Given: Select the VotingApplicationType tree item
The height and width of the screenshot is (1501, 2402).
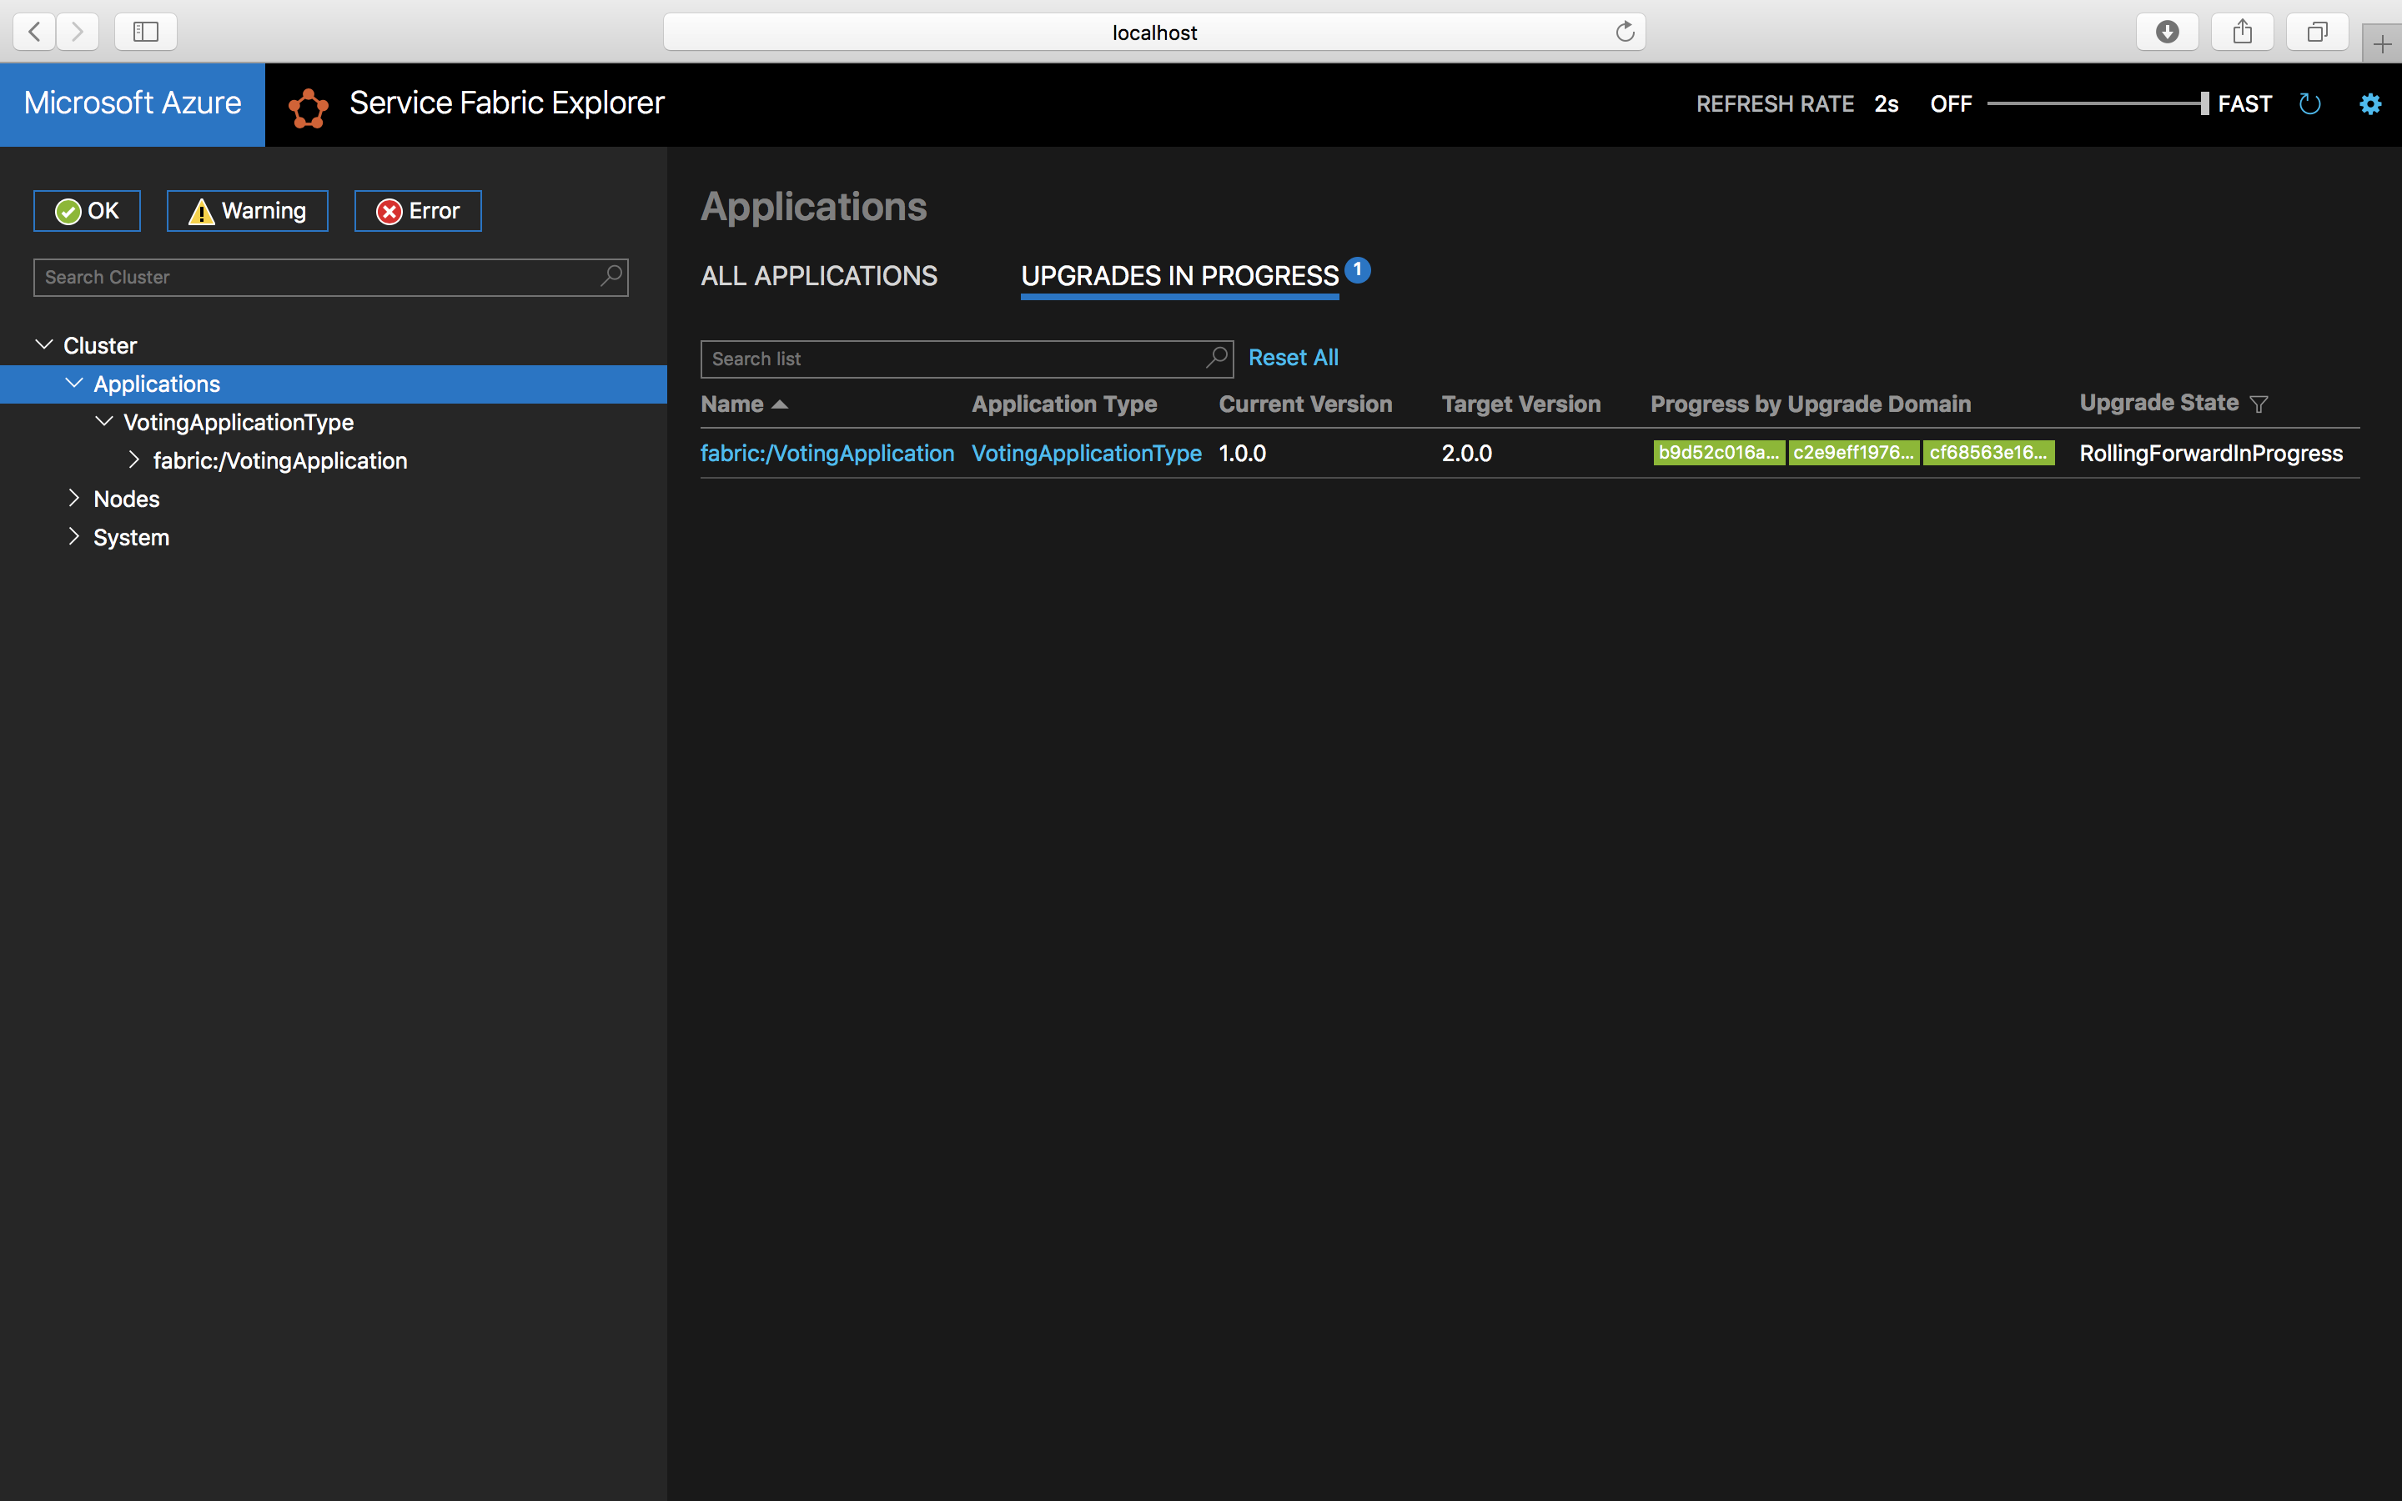Looking at the screenshot, I should (239, 422).
